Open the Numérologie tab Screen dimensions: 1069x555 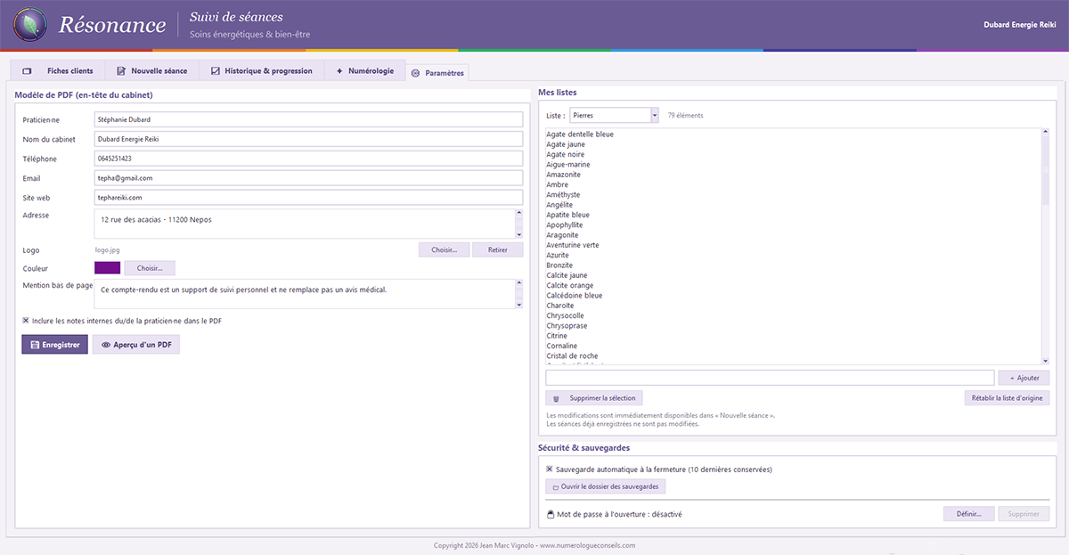coord(365,71)
